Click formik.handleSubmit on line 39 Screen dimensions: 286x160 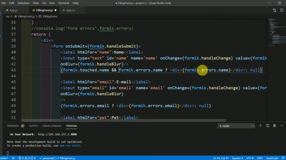[x=113, y=46]
